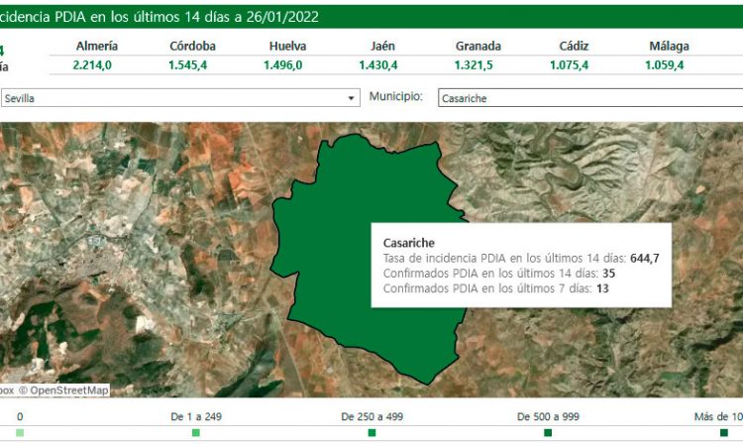Select the Almería province label
The image size is (743, 446).
[97, 46]
